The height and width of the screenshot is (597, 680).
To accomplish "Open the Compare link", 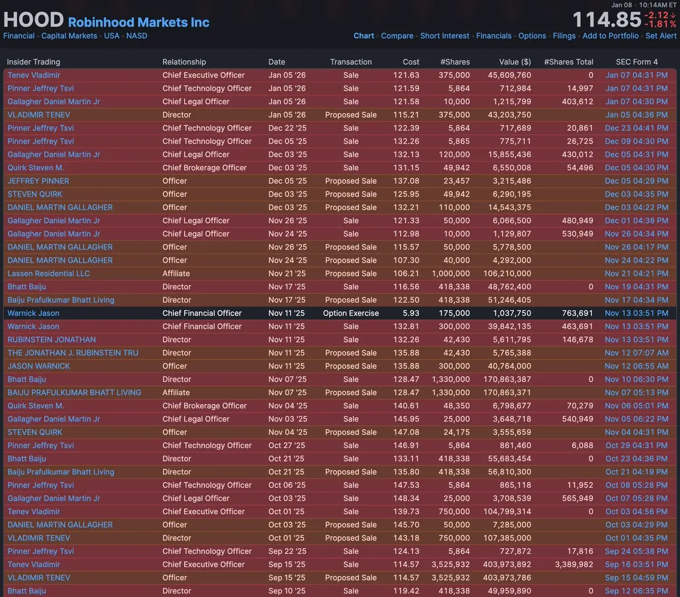I will point(397,36).
